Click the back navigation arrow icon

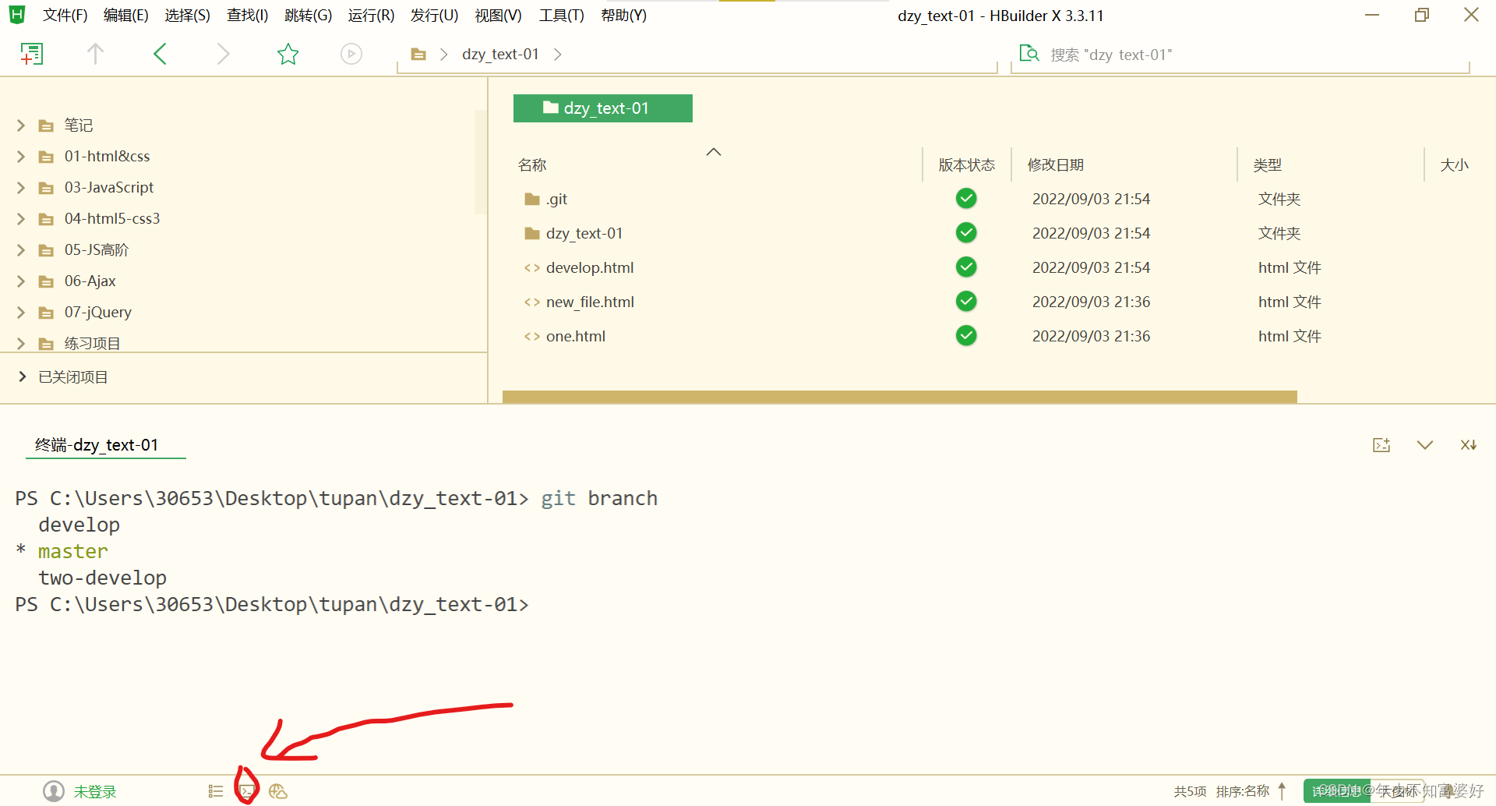(159, 54)
